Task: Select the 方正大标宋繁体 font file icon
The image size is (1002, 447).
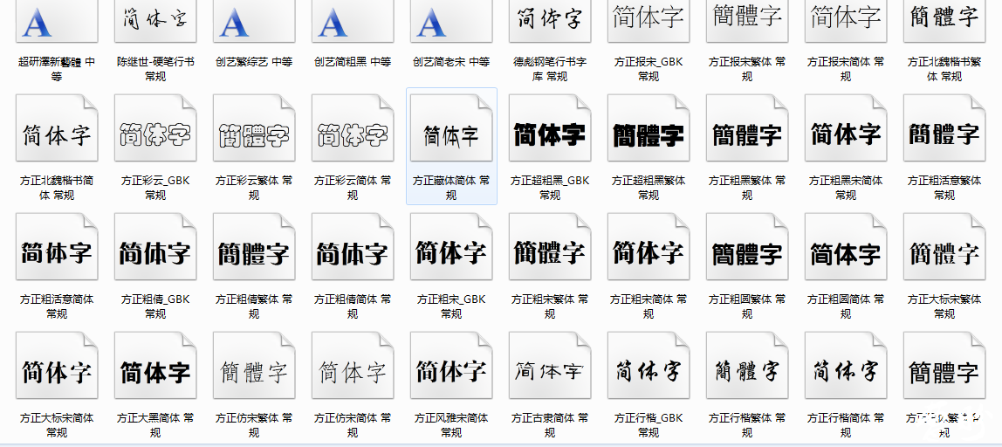Action: point(944,247)
